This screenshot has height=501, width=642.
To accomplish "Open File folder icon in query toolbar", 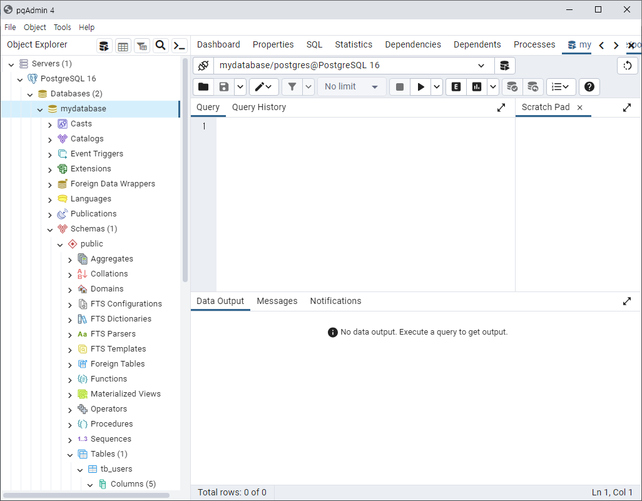I will [x=203, y=87].
